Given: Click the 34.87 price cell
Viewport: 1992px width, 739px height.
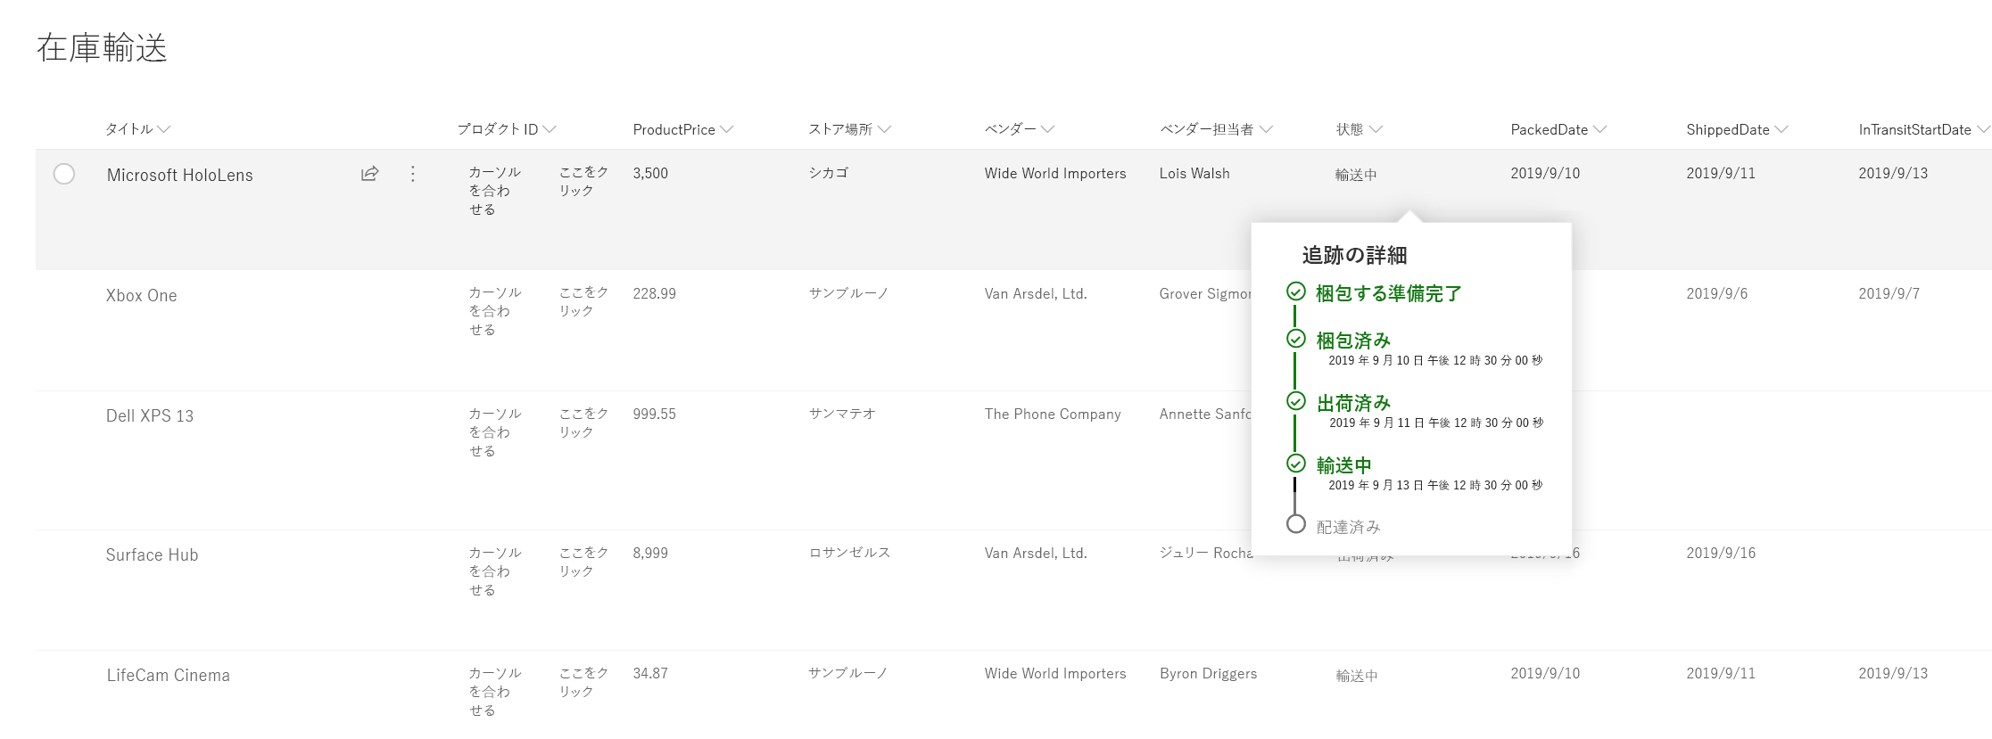Looking at the screenshot, I should click(650, 673).
